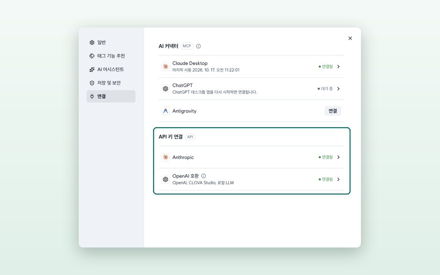The height and width of the screenshot is (275, 440).
Task: Connect Antigravity with the 연결 button
Action: pos(333,111)
